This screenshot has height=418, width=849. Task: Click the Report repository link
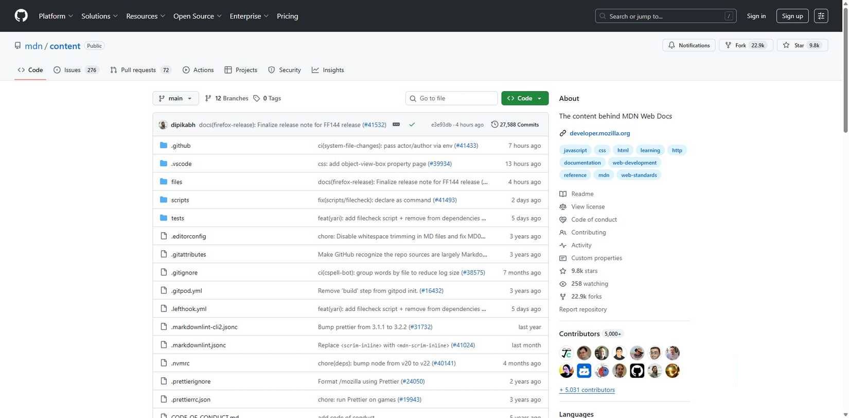point(583,309)
